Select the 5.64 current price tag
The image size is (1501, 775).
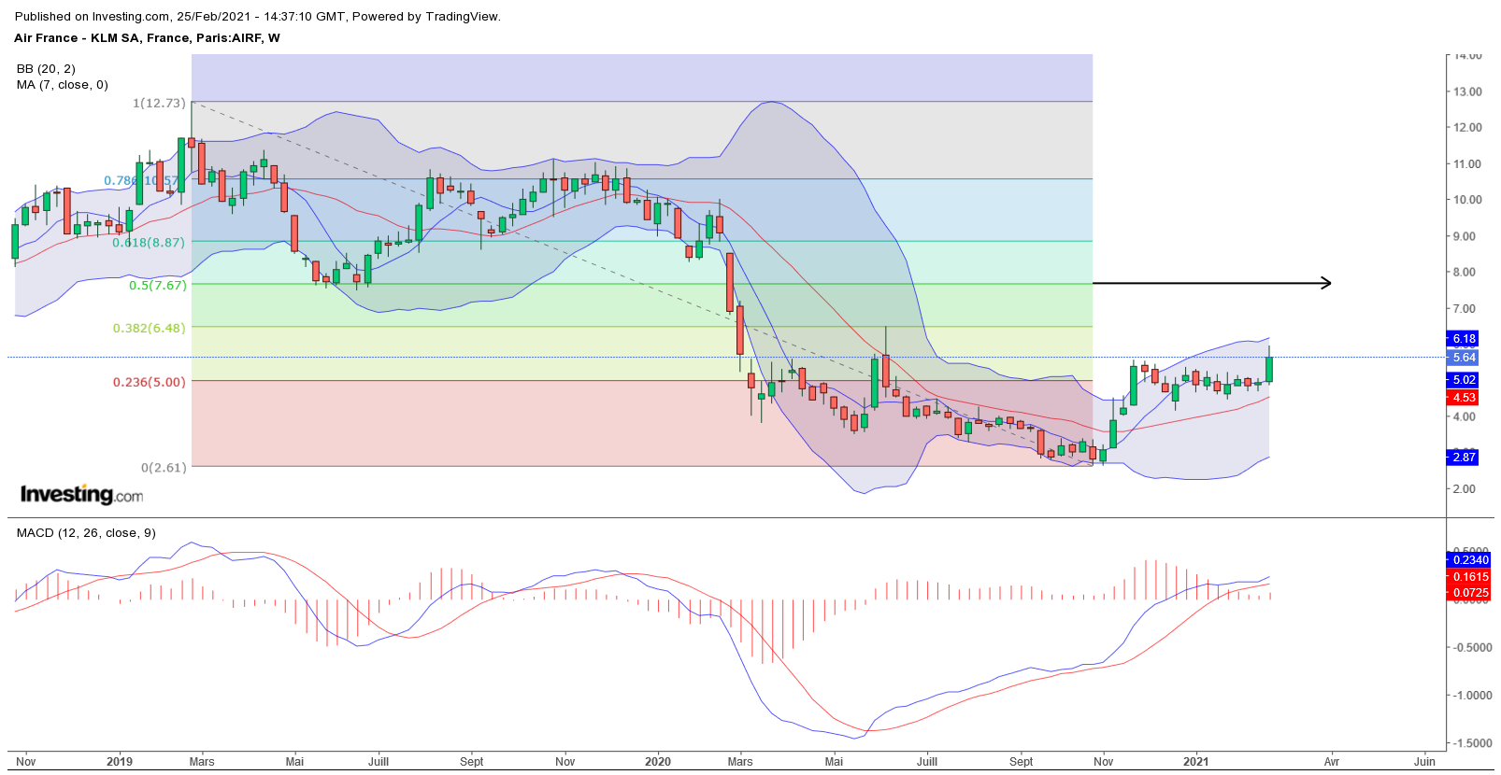pyautogui.click(x=1464, y=358)
